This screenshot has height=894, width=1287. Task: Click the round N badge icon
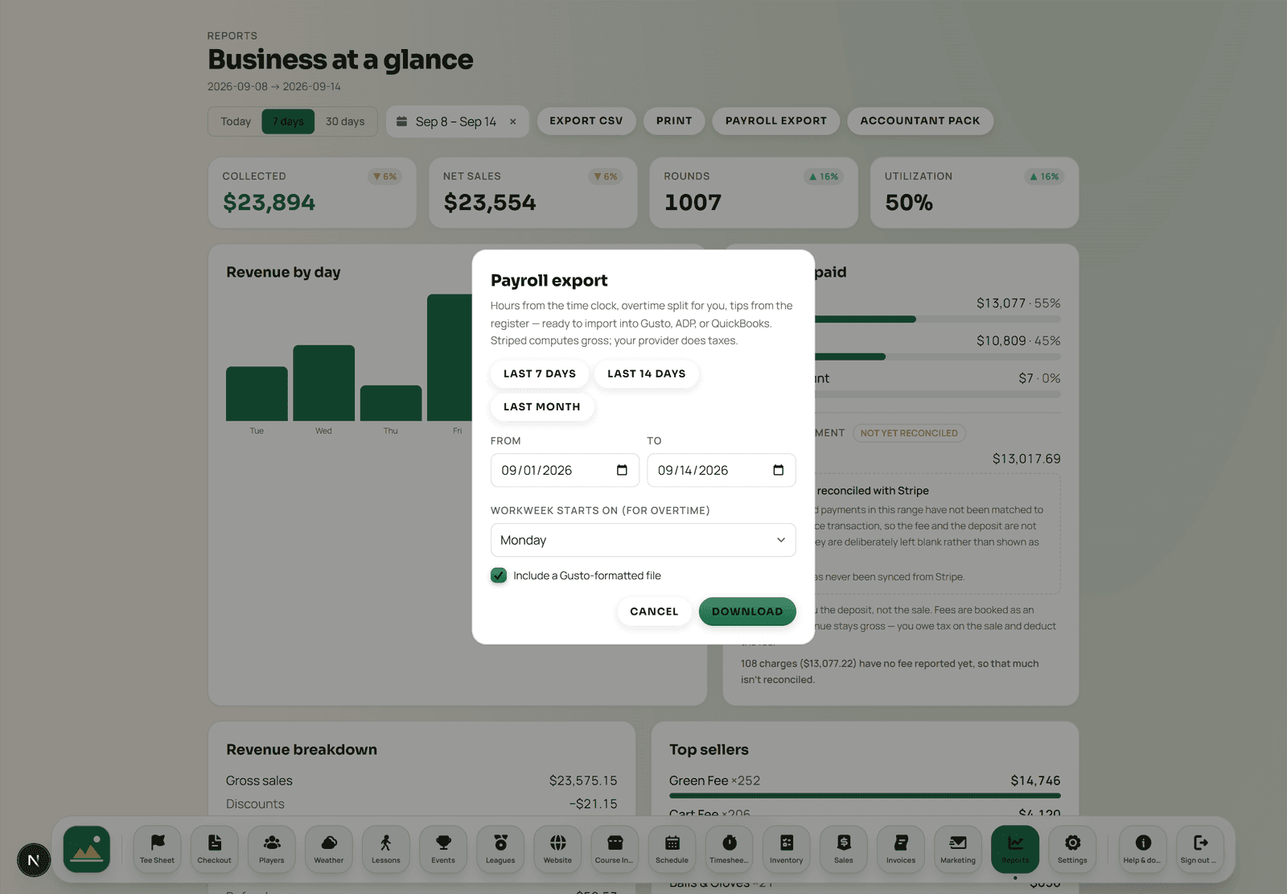point(34,860)
